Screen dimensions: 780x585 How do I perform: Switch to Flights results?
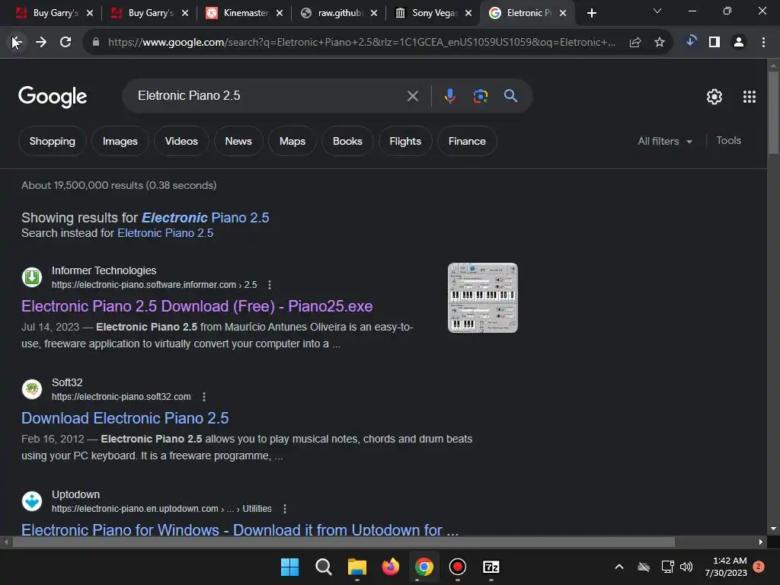click(x=405, y=141)
